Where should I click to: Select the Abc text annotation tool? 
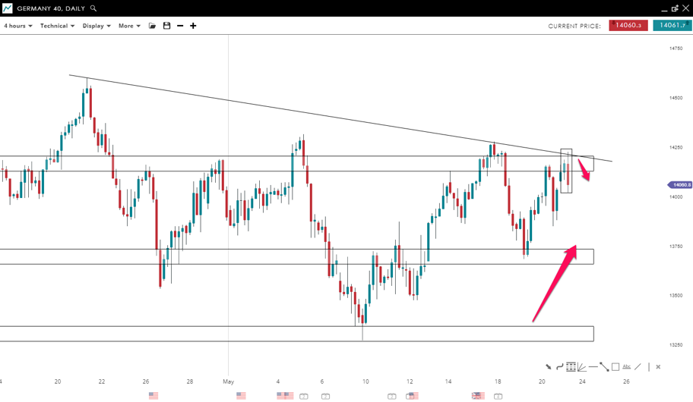click(627, 367)
